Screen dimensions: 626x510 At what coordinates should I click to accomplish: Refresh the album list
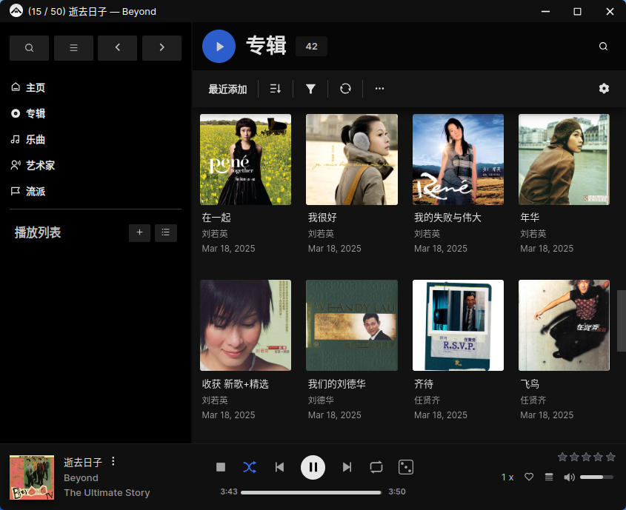(x=345, y=89)
